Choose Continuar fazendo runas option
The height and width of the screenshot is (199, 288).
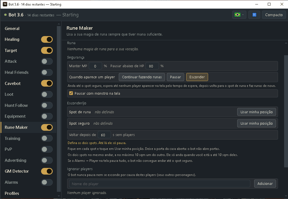142,77
